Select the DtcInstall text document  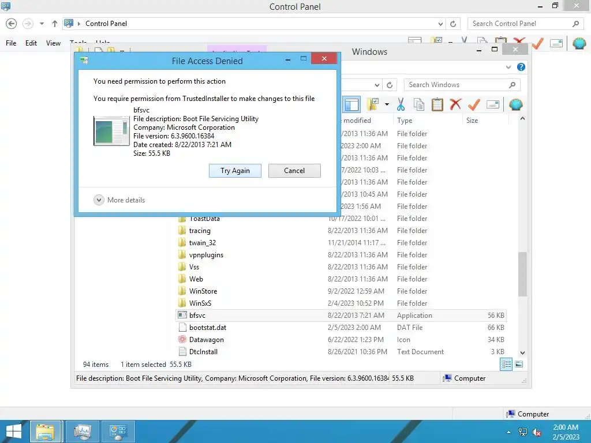[x=203, y=351]
